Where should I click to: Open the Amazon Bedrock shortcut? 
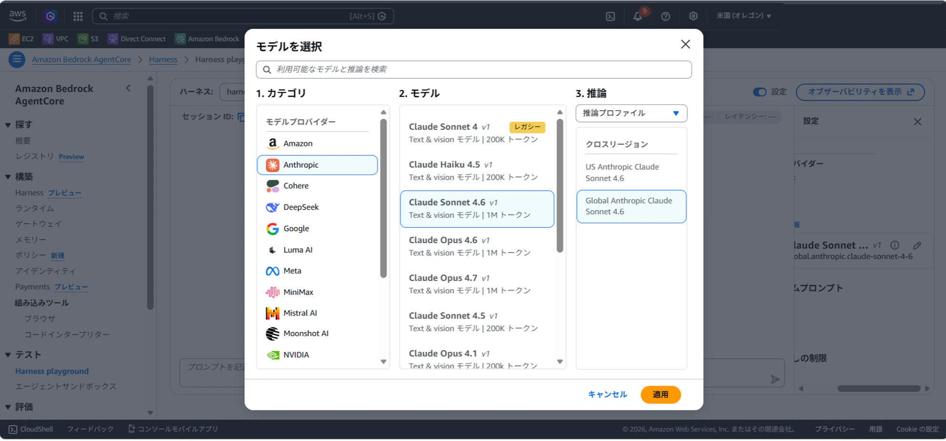208,39
